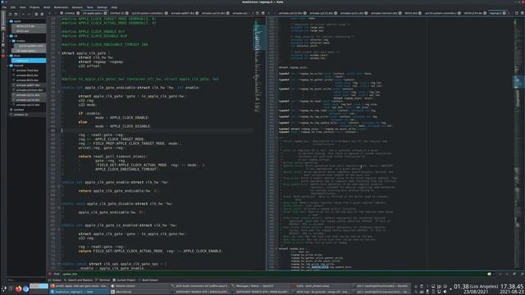Viewport: 525px width, 295px height.
Task: Collapse the apple folder in documents tree
Action: pyautogui.click(x=8, y=21)
